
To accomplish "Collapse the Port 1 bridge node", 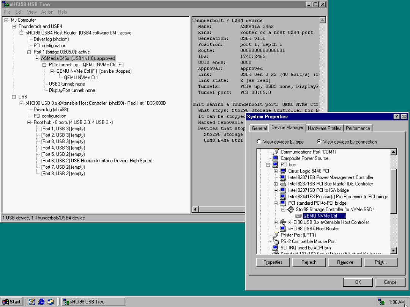I will tap(29, 52).
